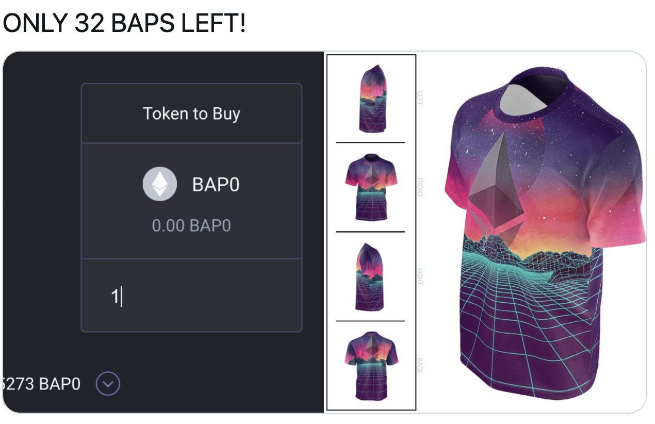Expand the chevron next to 273 BAP0
This screenshot has height=424, width=655.
click(x=108, y=384)
